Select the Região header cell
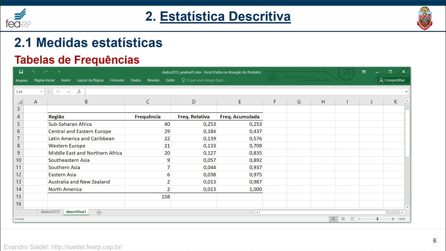 click(86, 117)
